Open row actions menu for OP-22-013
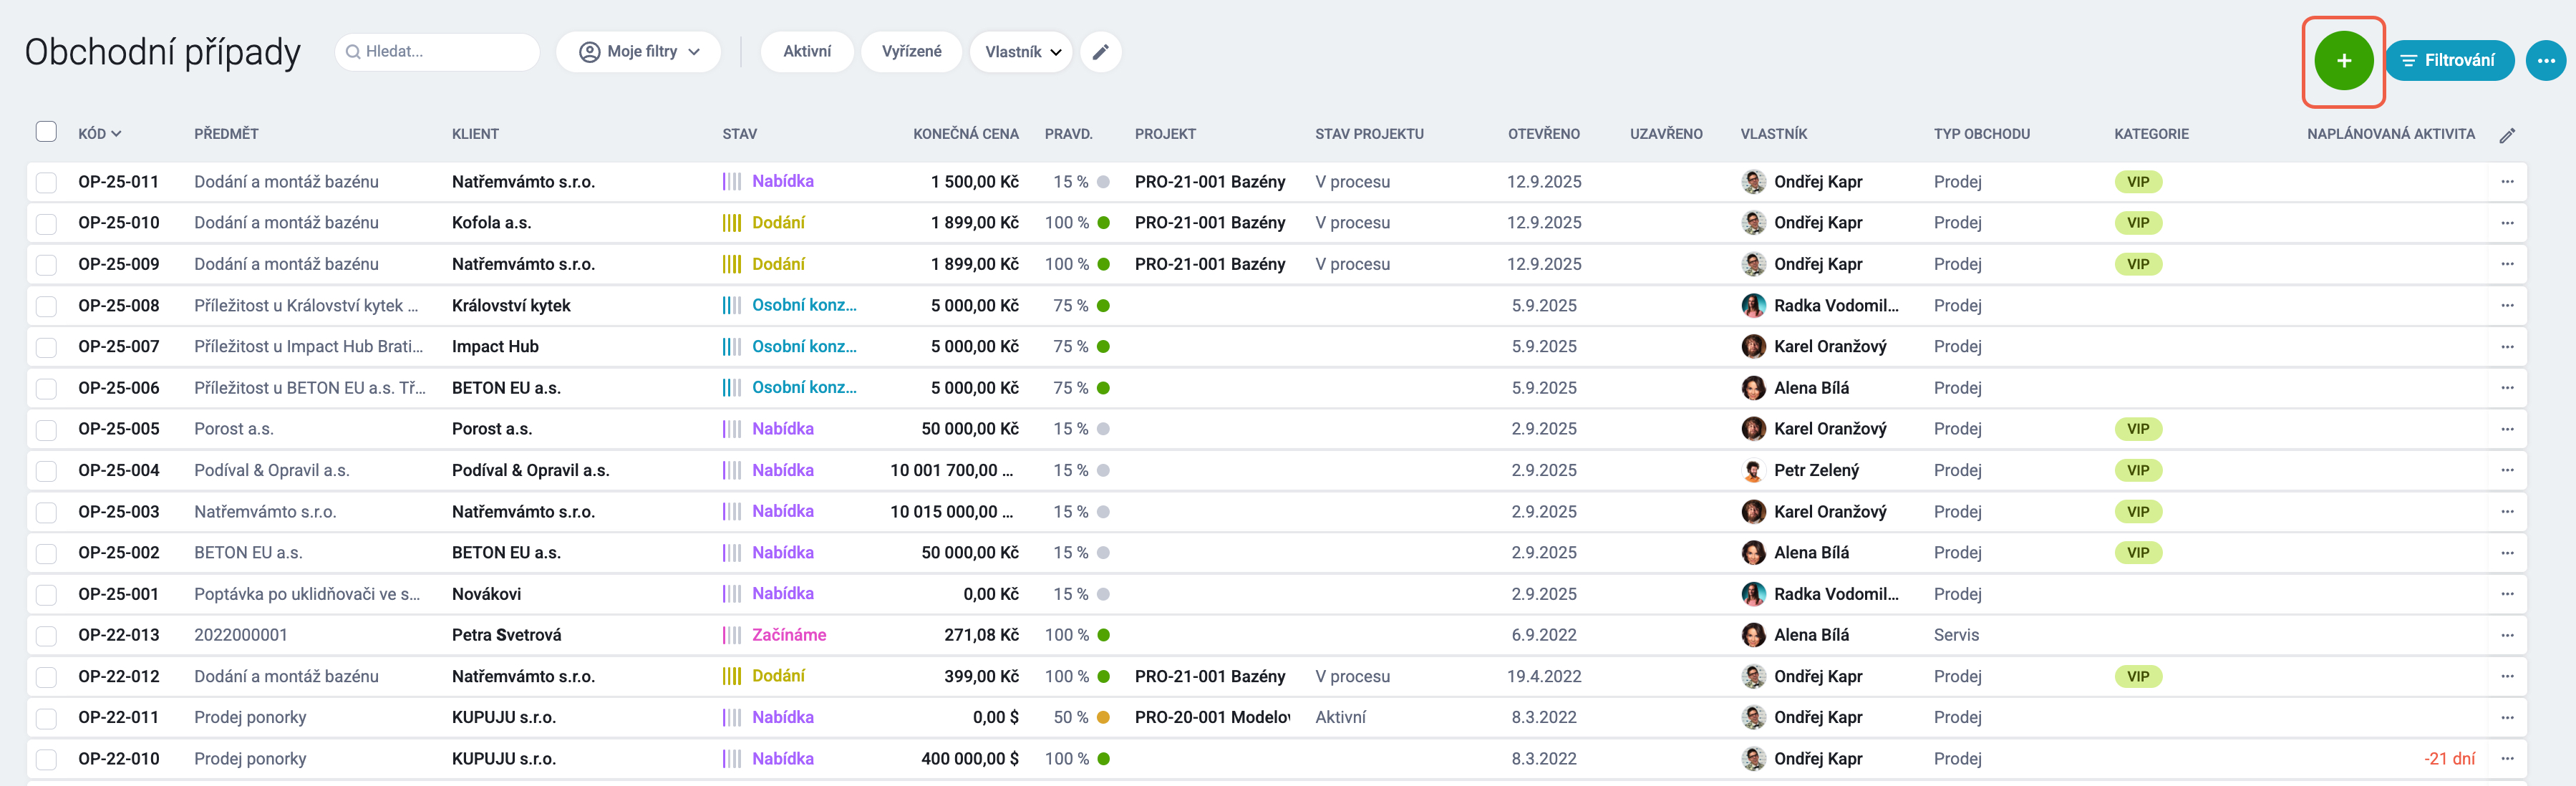Screen dimensions: 2576x786 click(x=2506, y=635)
